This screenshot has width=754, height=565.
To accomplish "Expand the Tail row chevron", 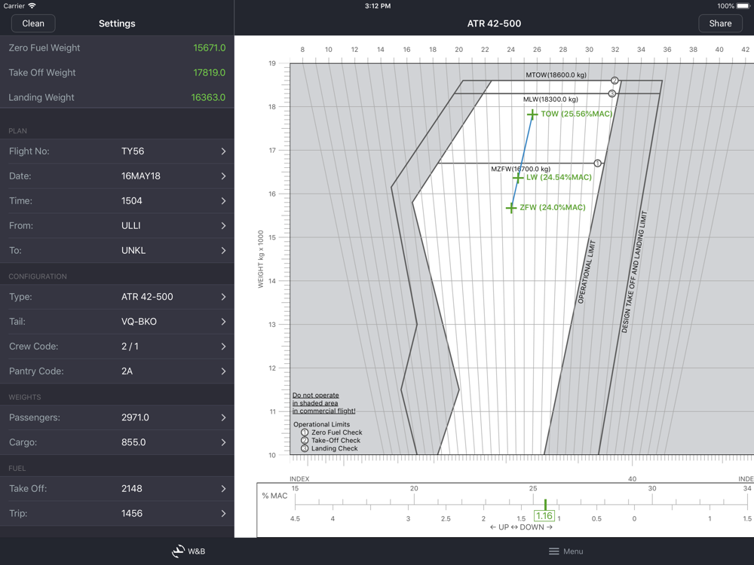I will (224, 322).
